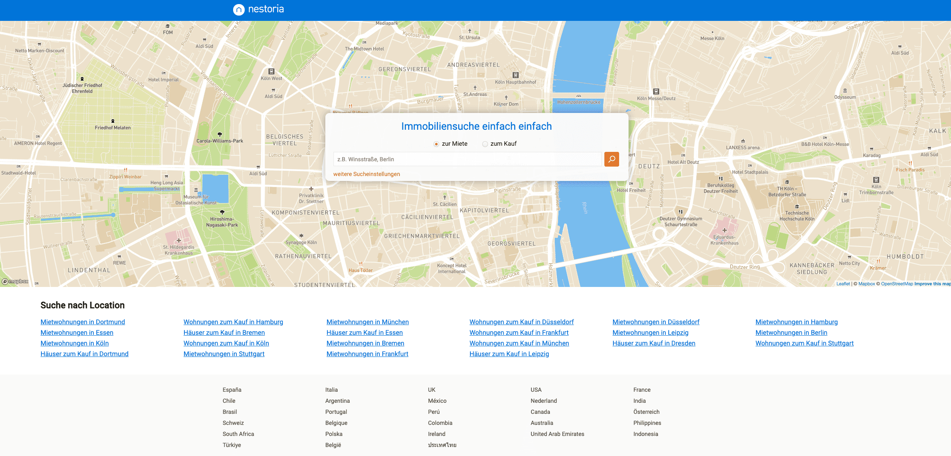Click the Indonesia country link
Image resolution: width=951 pixels, height=456 pixels.
click(645, 434)
